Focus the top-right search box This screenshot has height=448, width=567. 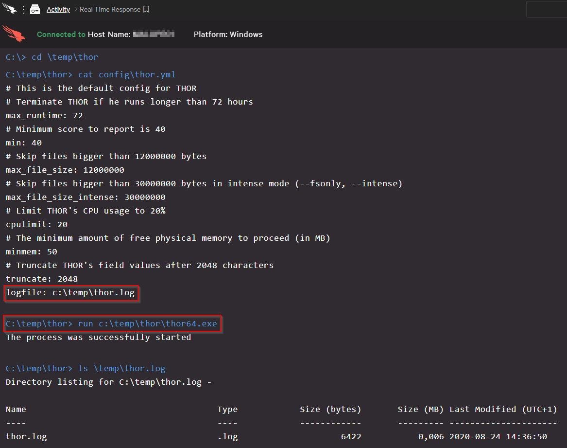546,9
